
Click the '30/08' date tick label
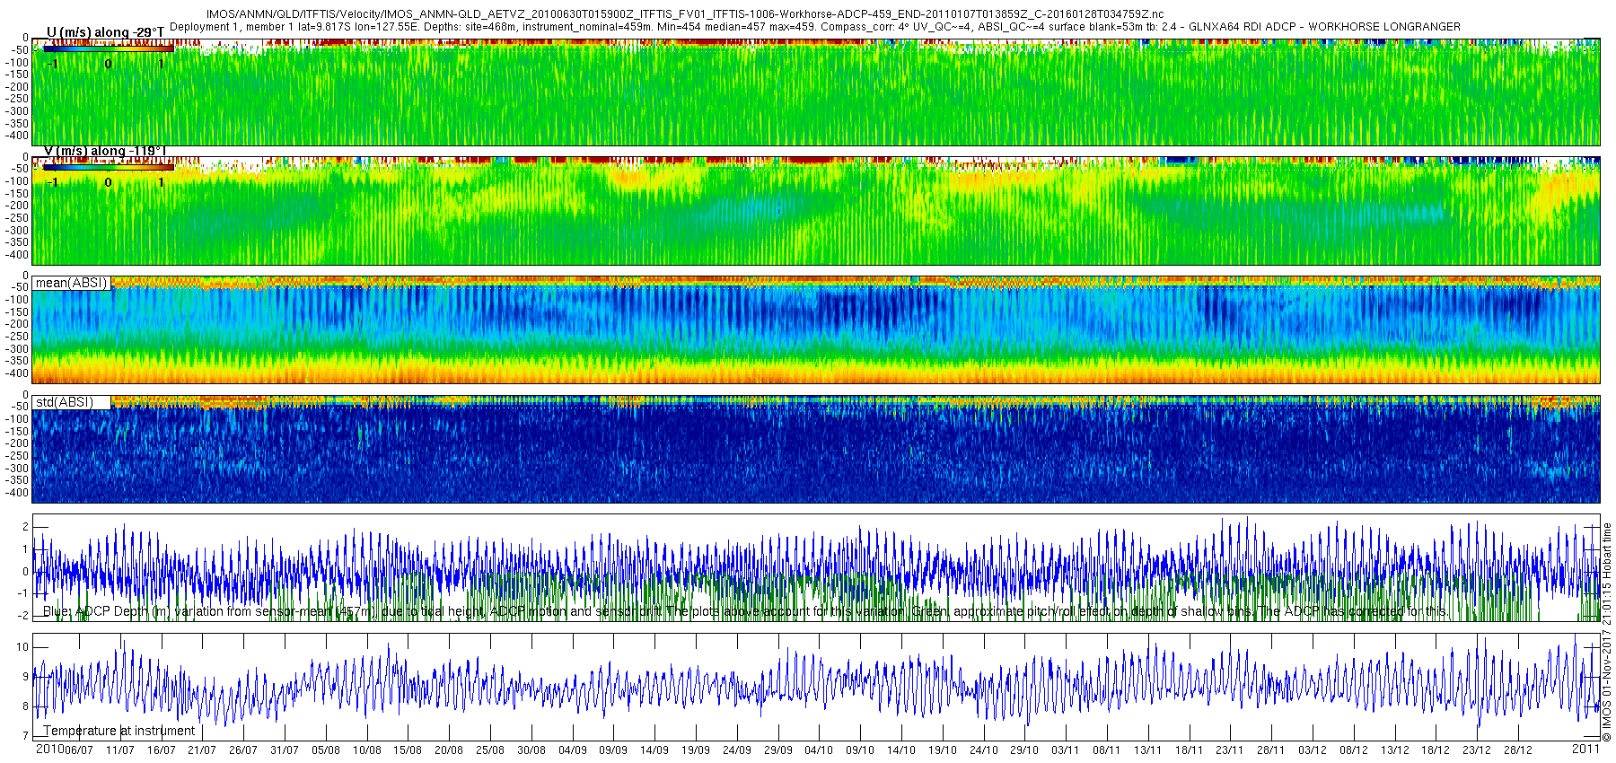[x=531, y=750]
